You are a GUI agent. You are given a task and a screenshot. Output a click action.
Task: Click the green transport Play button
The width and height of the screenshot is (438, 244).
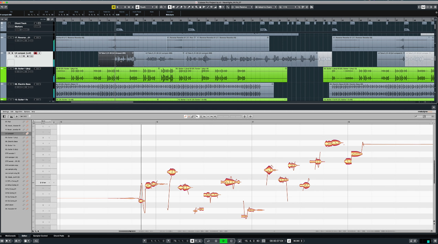click(223, 241)
